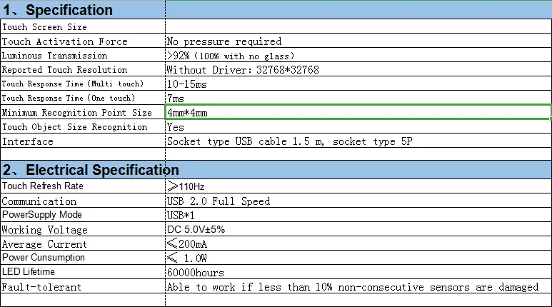The height and width of the screenshot is (307, 552).
Task: Click the 'USB*1' value cell
Action: tap(358, 215)
